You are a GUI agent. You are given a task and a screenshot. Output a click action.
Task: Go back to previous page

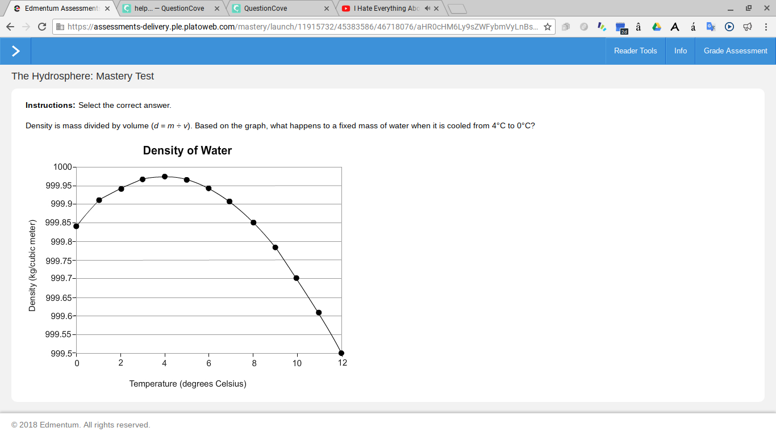tap(10, 27)
